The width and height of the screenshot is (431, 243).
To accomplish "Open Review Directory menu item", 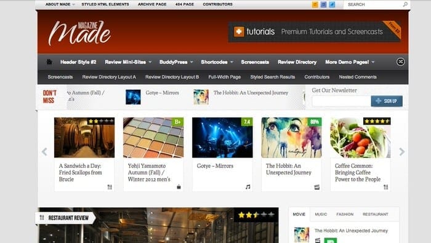I will [297, 62].
